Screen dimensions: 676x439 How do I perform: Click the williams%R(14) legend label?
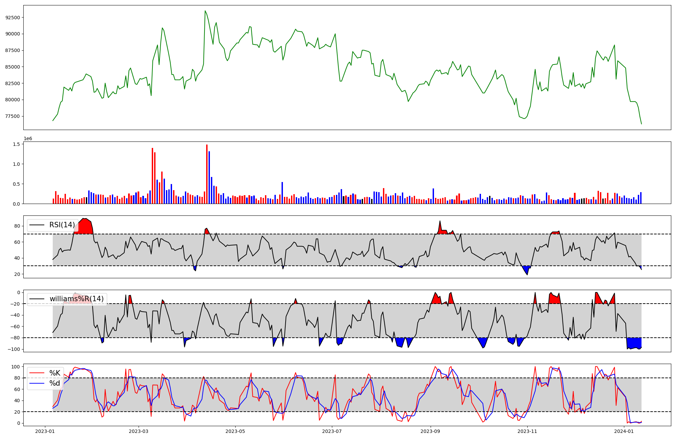pos(76,299)
